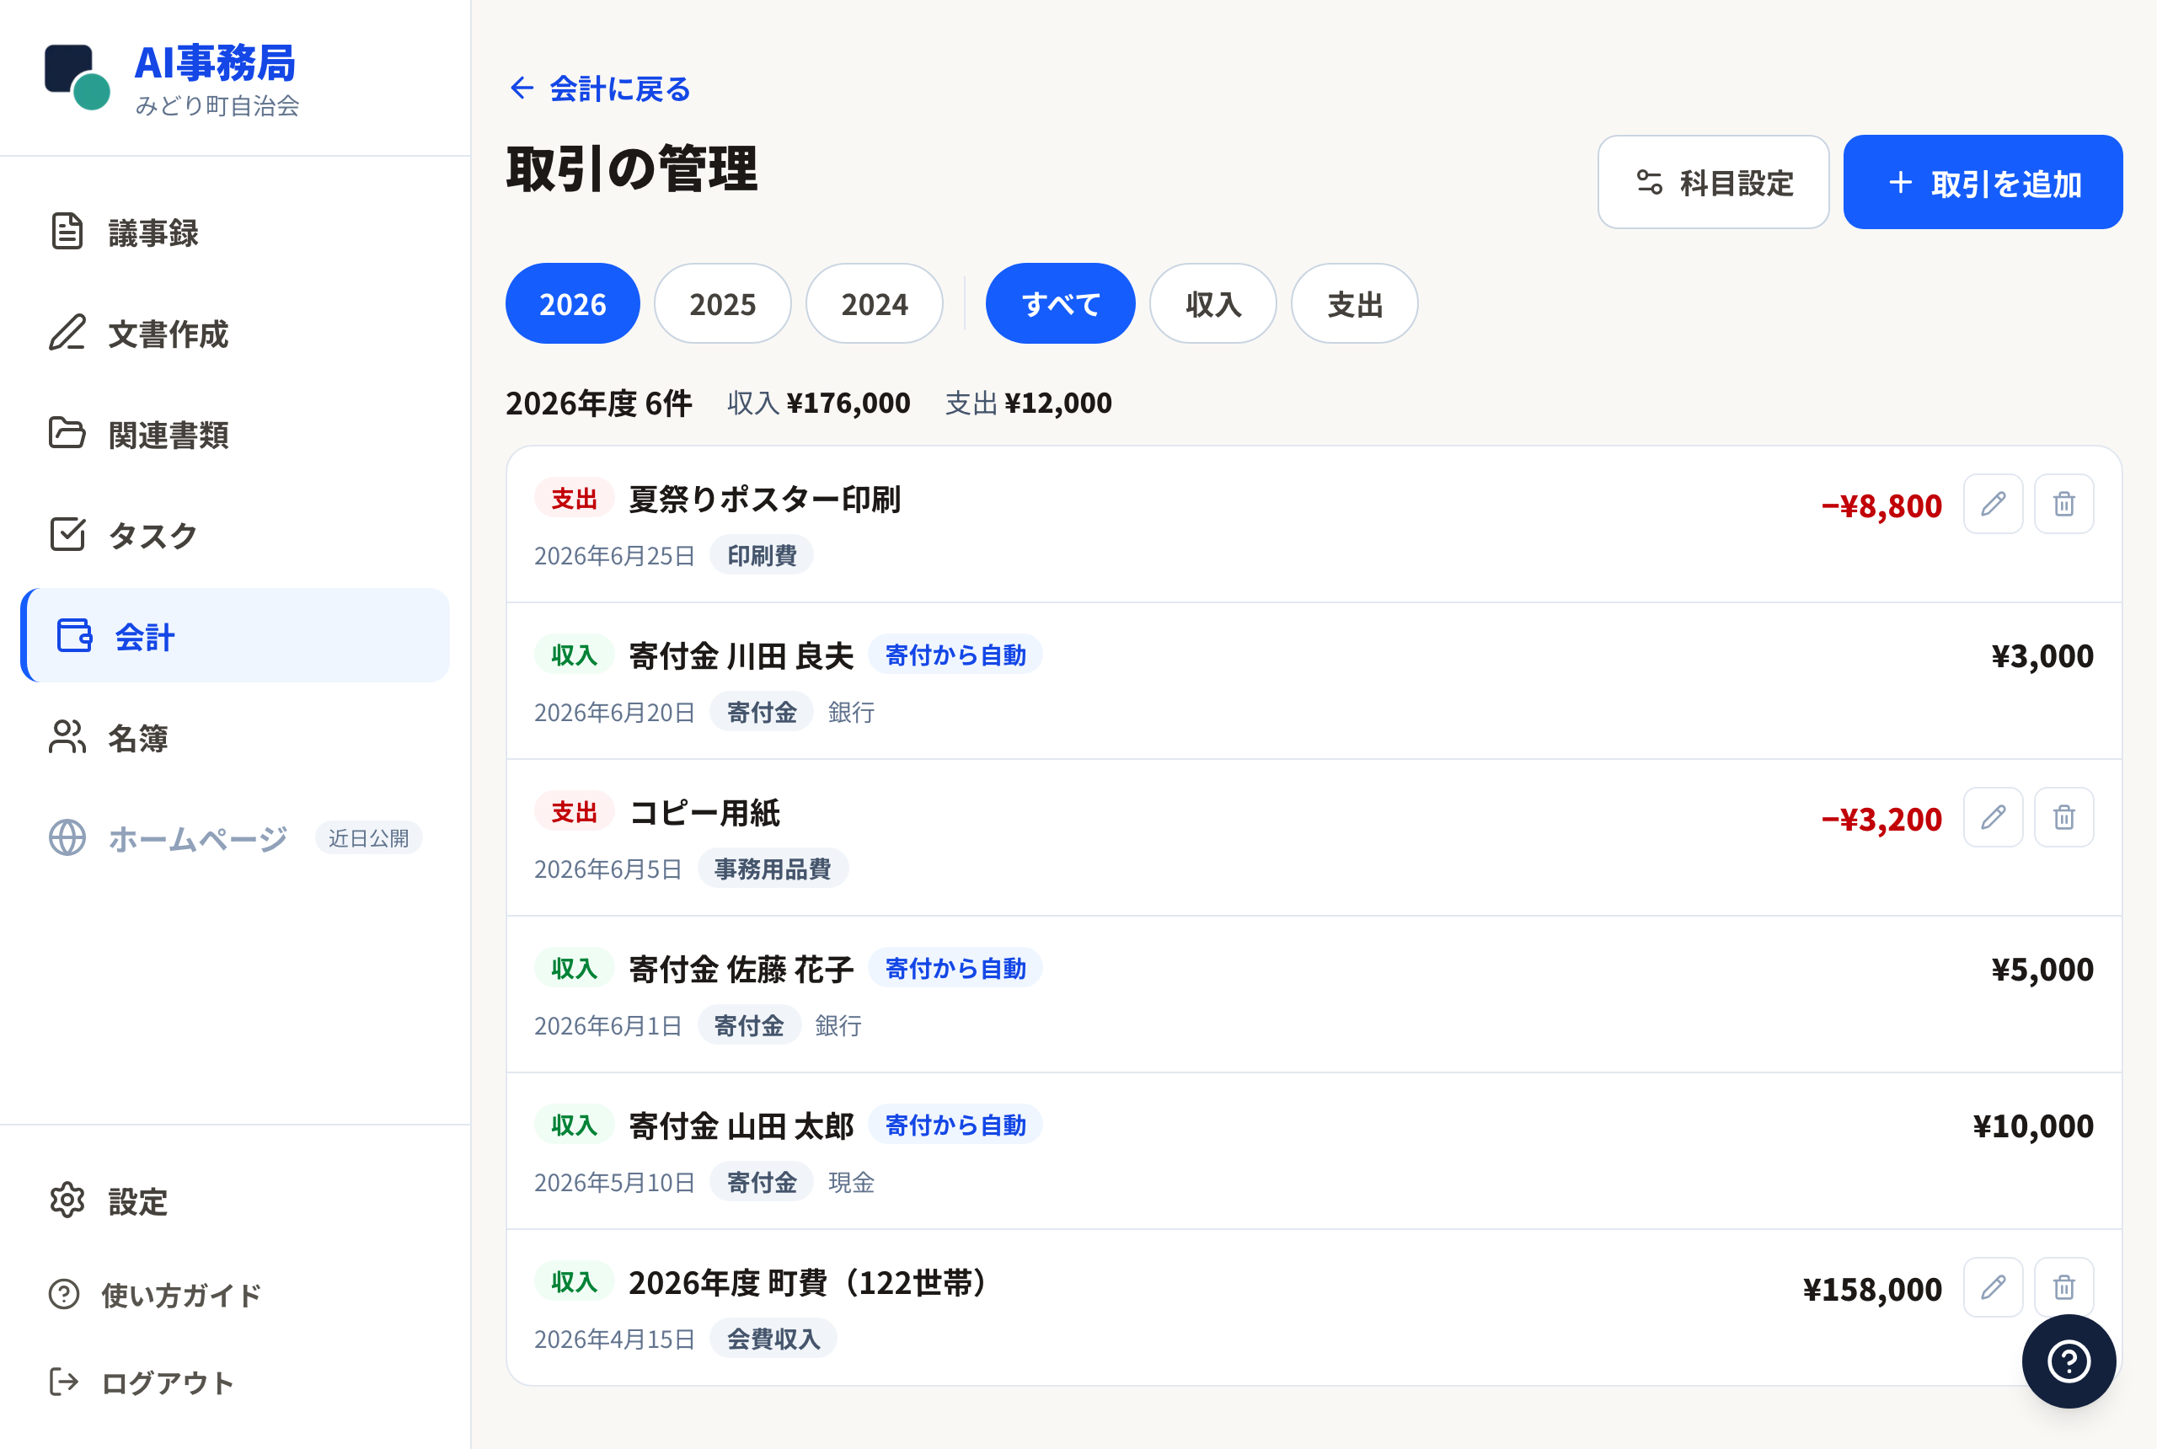The width and height of the screenshot is (2157, 1449).
Task: Click the ¥158,000 amount
Action: coord(1871,1288)
